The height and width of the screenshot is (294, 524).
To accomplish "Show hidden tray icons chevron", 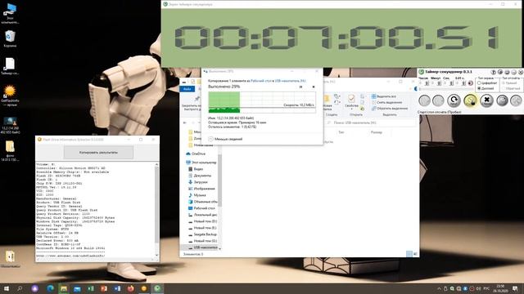I will [439, 288].
